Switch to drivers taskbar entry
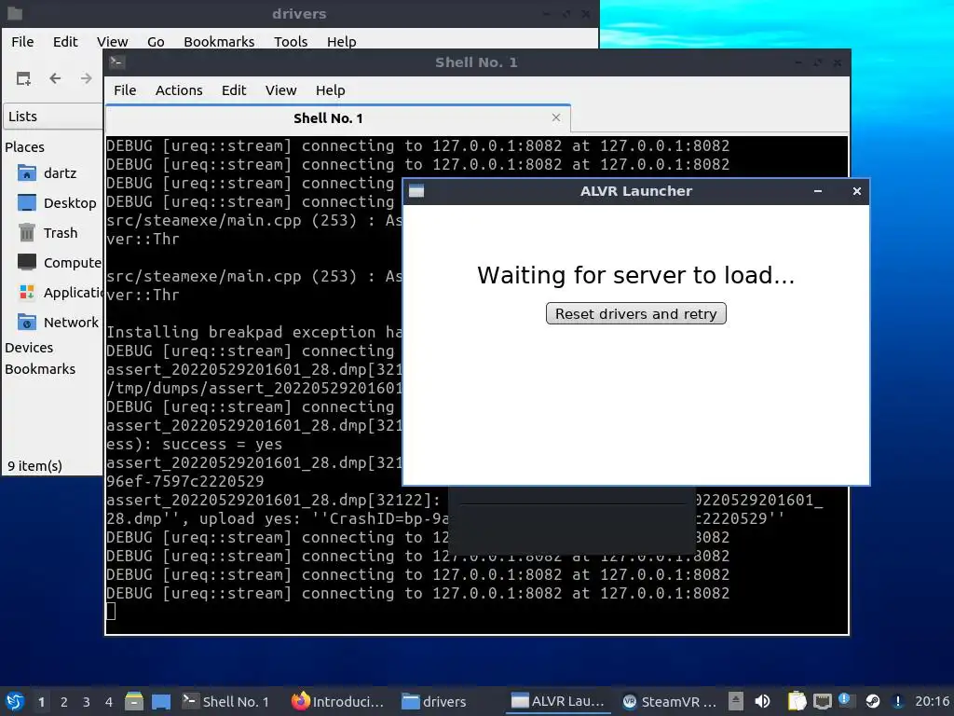 (x=434, y=701)
